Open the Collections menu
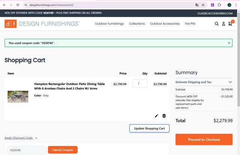This screenshot has height=155, width=240. [137, 24]
